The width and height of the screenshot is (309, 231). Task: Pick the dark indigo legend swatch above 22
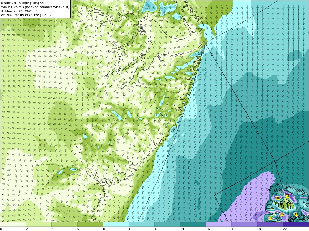tap(296, 224)
